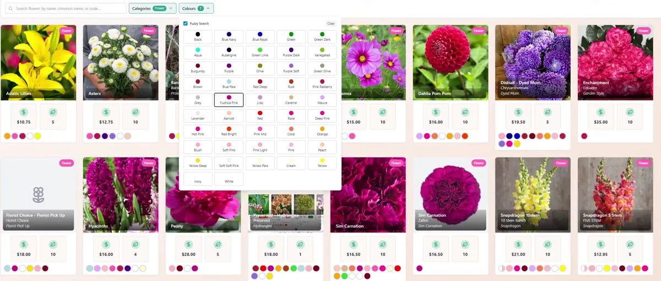
Task: Choose the Green Olive colour button
Action: [322, 68]
